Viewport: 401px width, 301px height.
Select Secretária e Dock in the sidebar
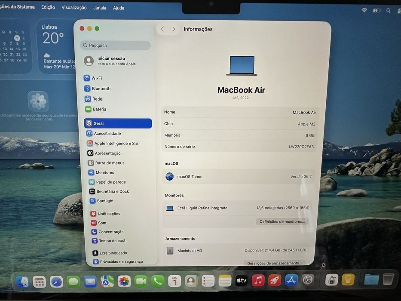(109, 191)
